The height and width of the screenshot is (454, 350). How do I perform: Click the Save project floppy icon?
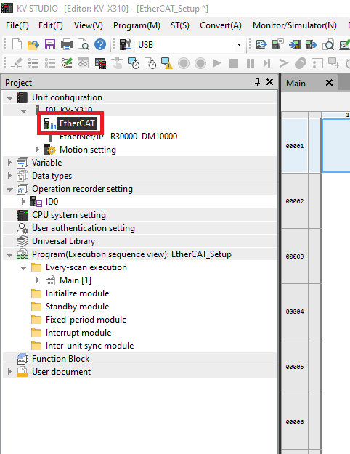click(x=50, y=44)
